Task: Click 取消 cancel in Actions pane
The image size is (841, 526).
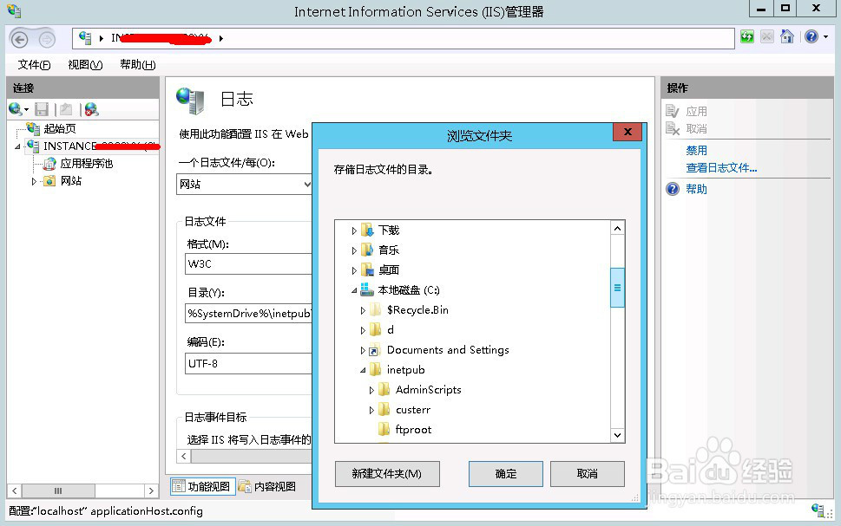Action: coord(696,129)
